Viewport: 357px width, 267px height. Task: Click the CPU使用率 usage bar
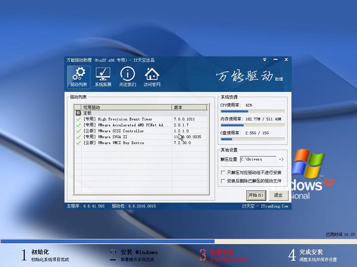(252, 111)
